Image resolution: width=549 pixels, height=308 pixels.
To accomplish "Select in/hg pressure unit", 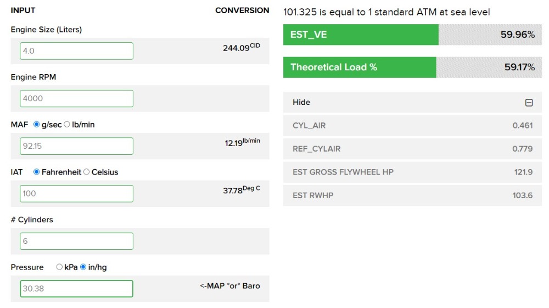I will pos(83,267).
